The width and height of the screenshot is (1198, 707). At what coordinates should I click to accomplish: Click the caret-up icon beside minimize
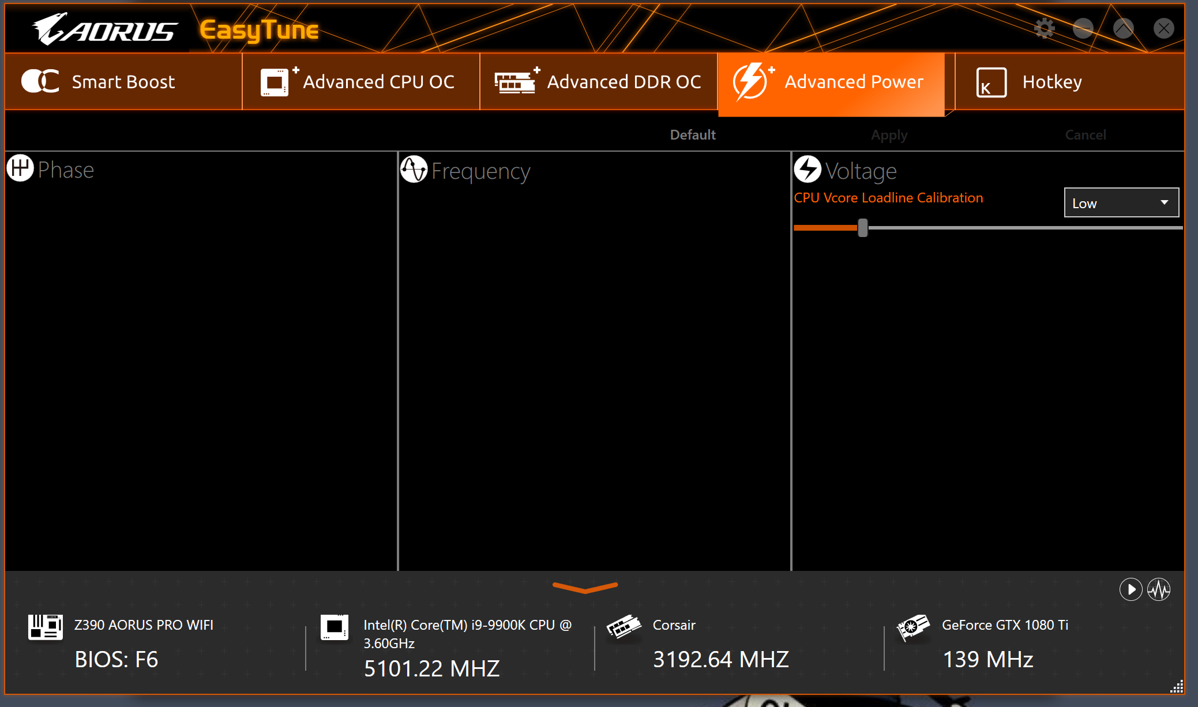coord(1124,28)
